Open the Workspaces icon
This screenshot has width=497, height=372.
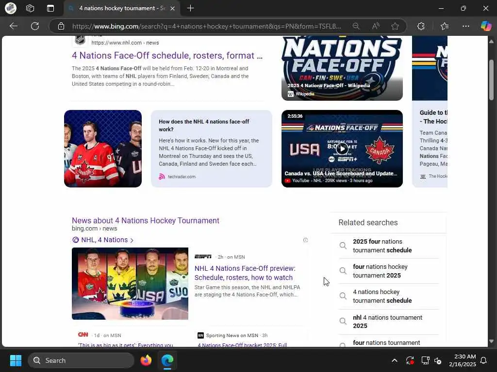30,8
